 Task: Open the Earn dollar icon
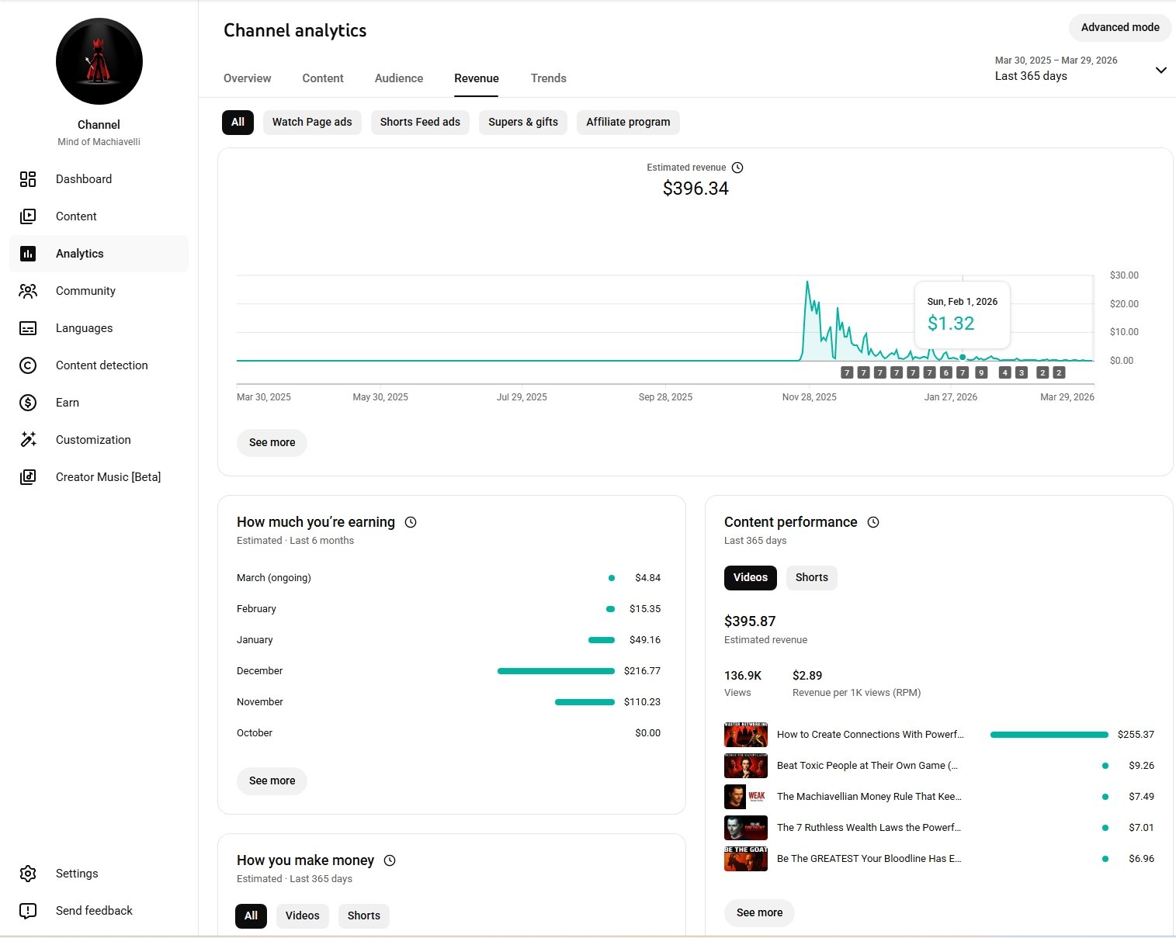pyautogui.click(x=28, y=403)
